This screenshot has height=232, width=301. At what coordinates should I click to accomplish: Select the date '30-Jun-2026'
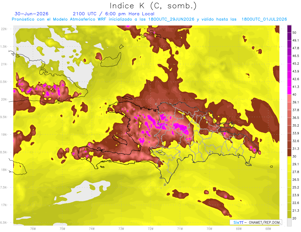(x=32, y=14)
